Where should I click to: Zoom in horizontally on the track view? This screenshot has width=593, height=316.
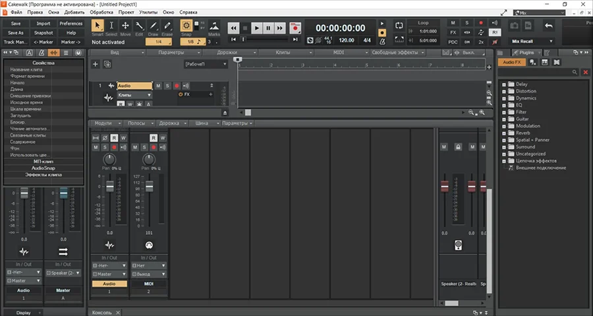482,112
